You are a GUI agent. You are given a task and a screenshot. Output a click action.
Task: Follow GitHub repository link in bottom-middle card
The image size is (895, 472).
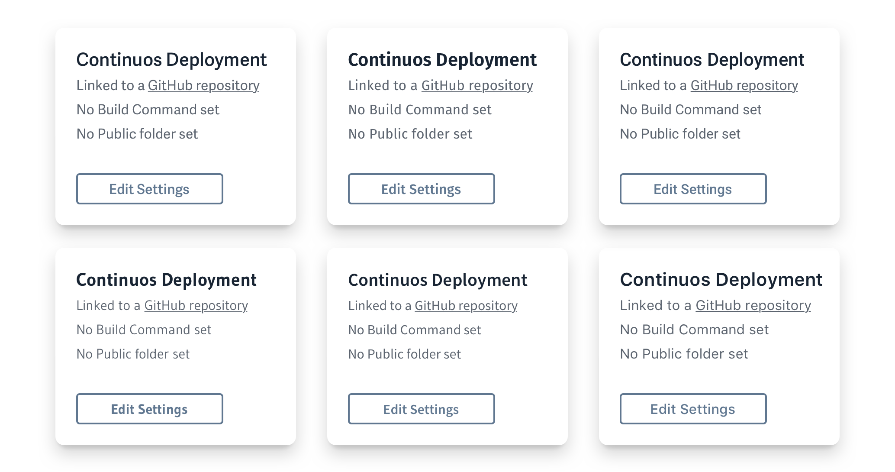(x=466, y=306)
